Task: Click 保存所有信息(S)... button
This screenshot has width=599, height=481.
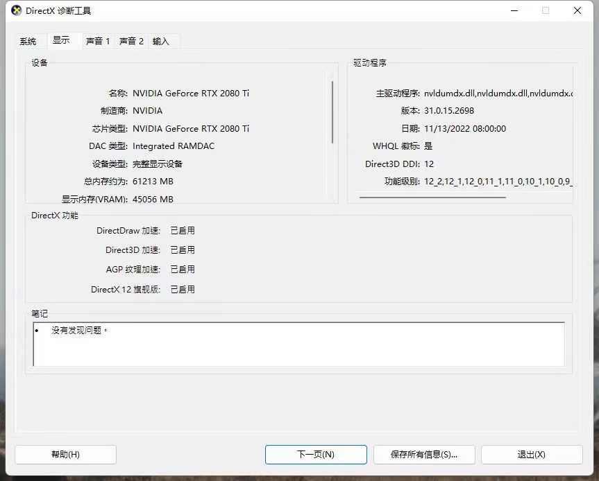Action: point(424,454)
